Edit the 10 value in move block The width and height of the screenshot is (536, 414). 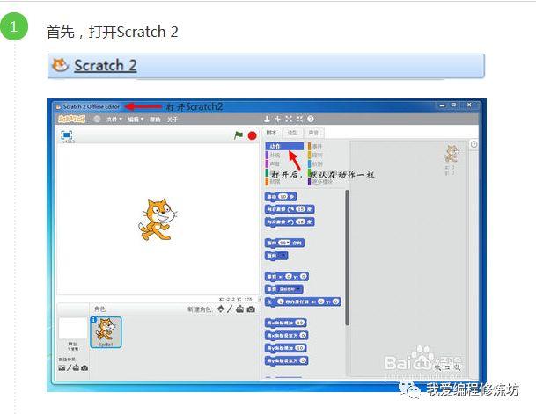coord(283,197)
